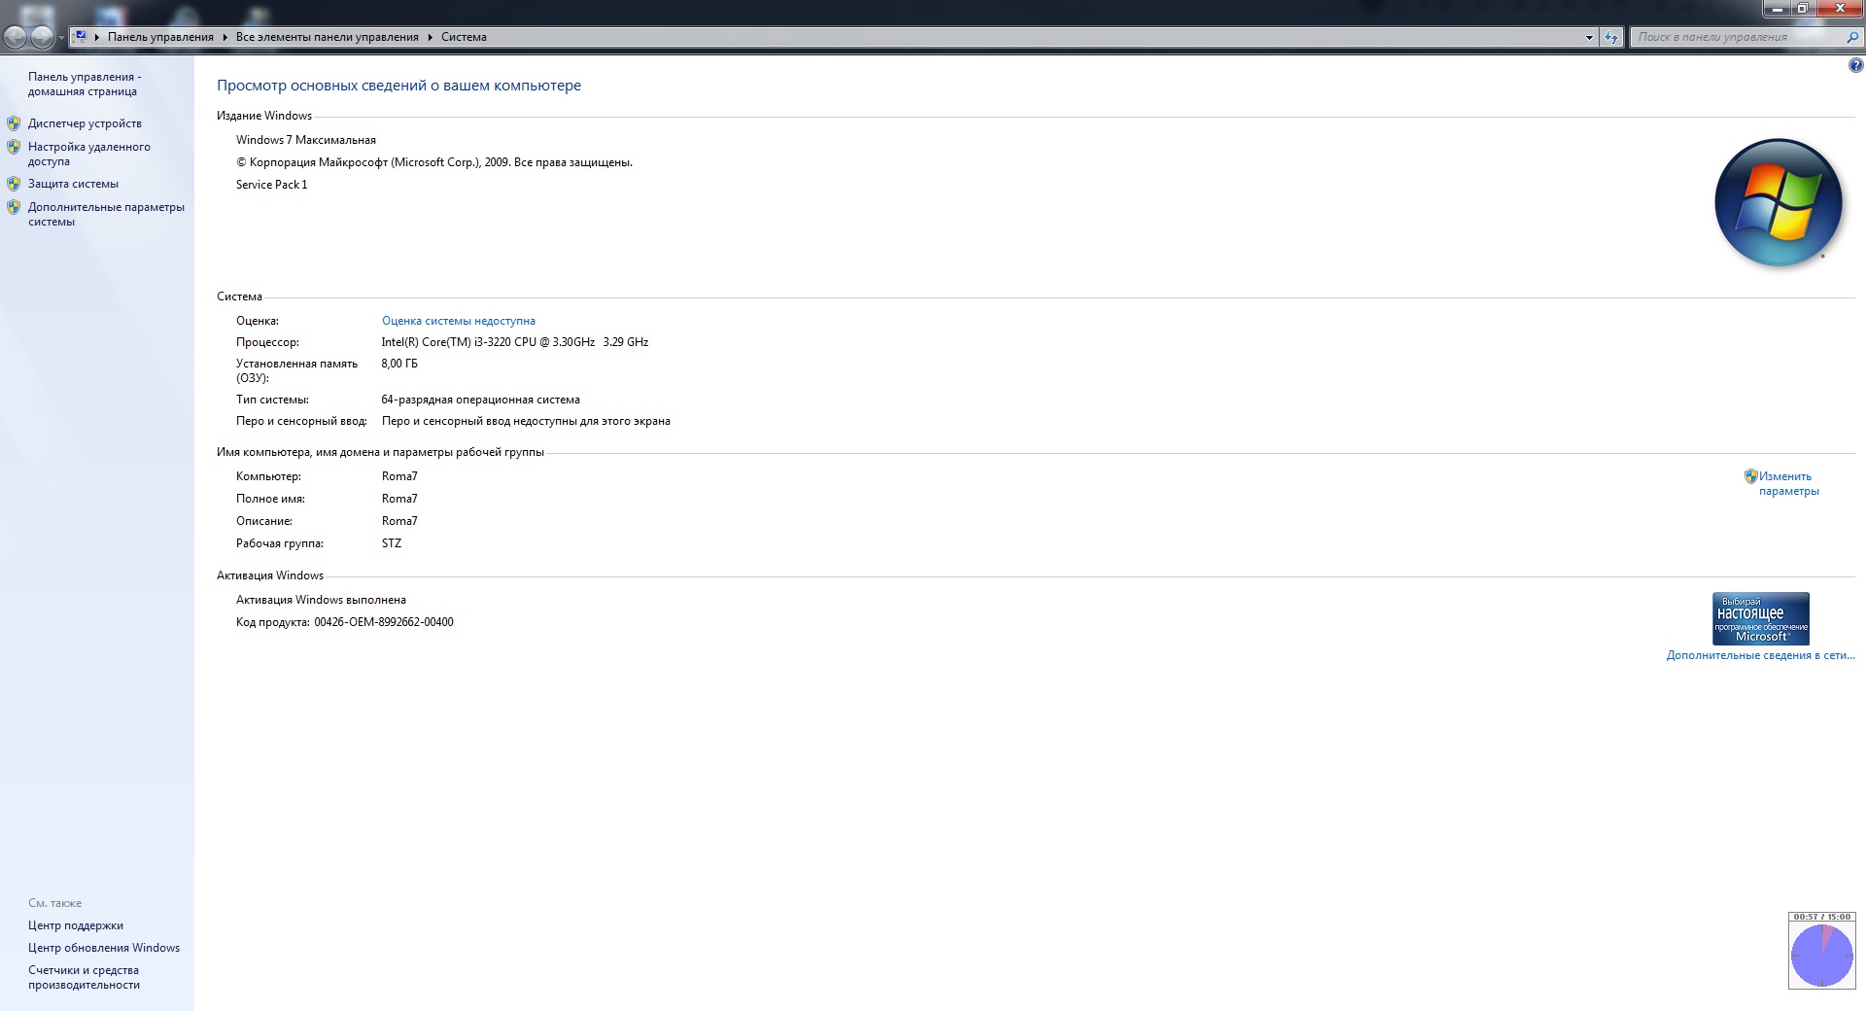Select the 'Система' breadcrumb
1866x1011 pixels.
point(464,37)
